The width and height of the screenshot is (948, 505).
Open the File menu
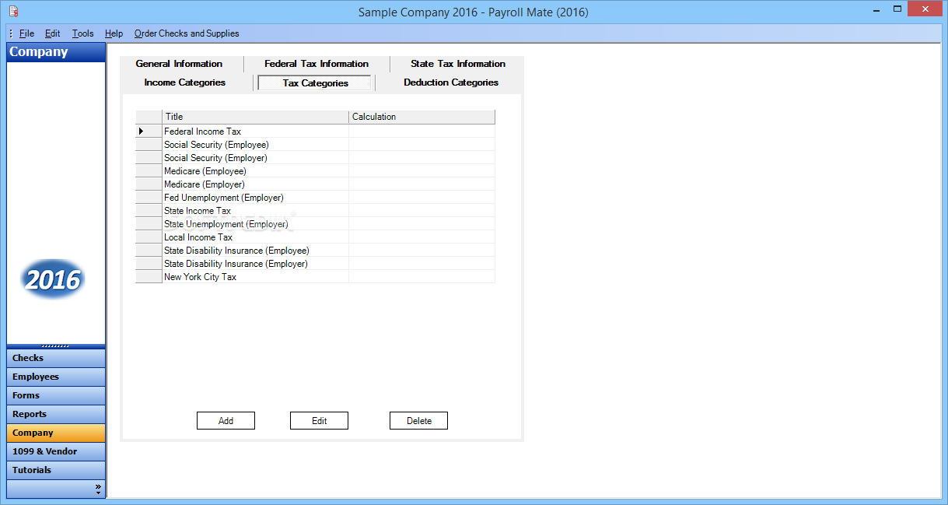pos(27,33)
